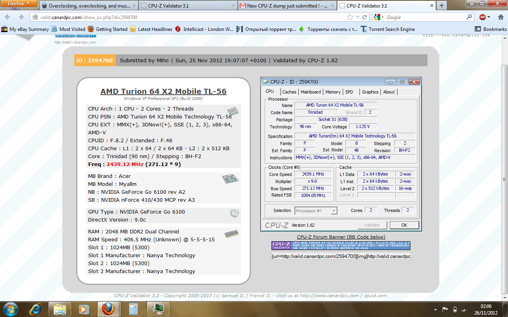The width and height of the screenshot is (508, 317).
Task: Select the Graphics tab in CPU-Z image
Action: click(x=370, y=92)
